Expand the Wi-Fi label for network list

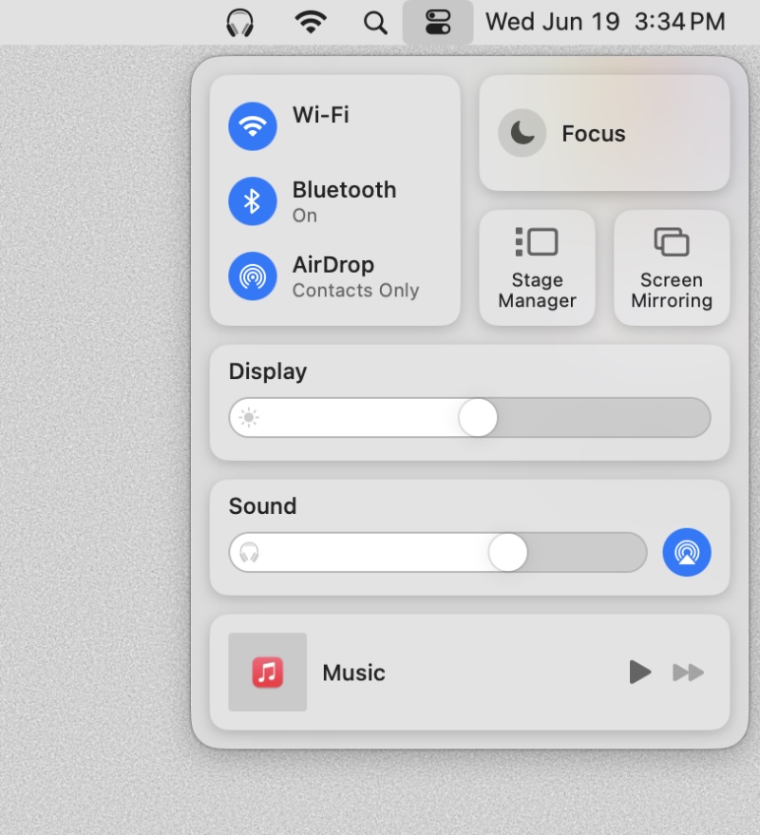pos(320,115)
